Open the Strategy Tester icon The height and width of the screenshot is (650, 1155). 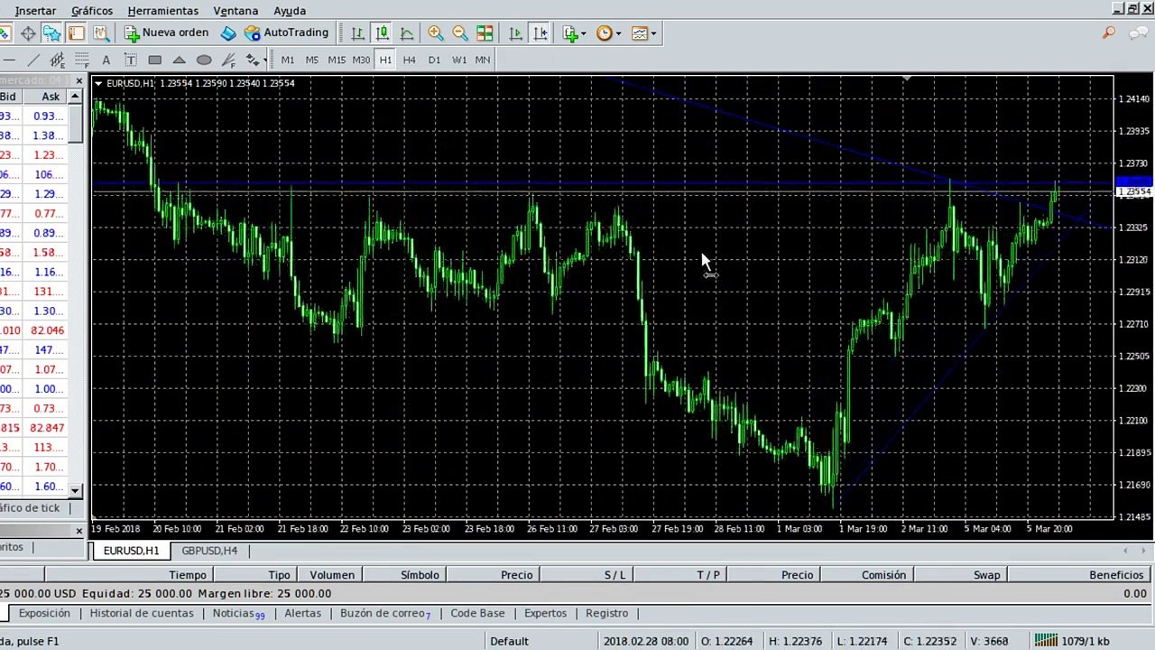pos(100,33)
